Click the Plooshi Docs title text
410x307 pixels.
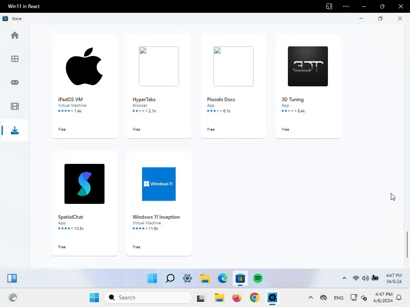[221, 100]
